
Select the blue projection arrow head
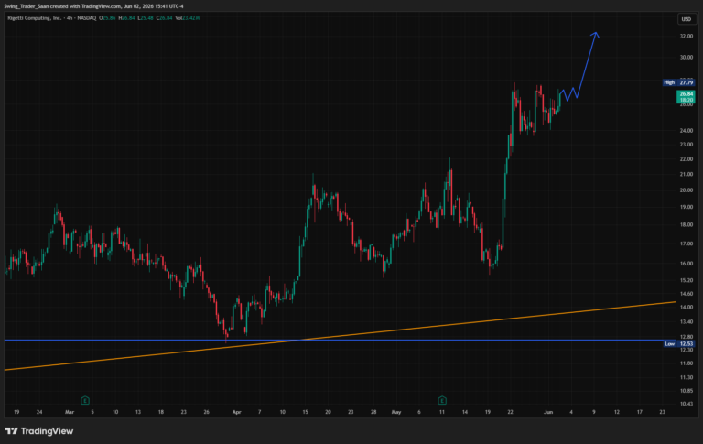pos(595,35)
